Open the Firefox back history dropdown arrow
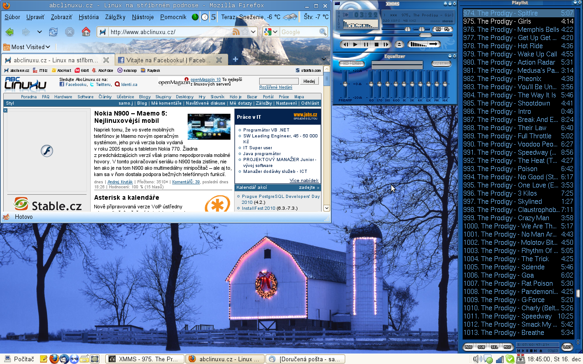The height and width of the screenshot is (364, 583). (39, 32)
